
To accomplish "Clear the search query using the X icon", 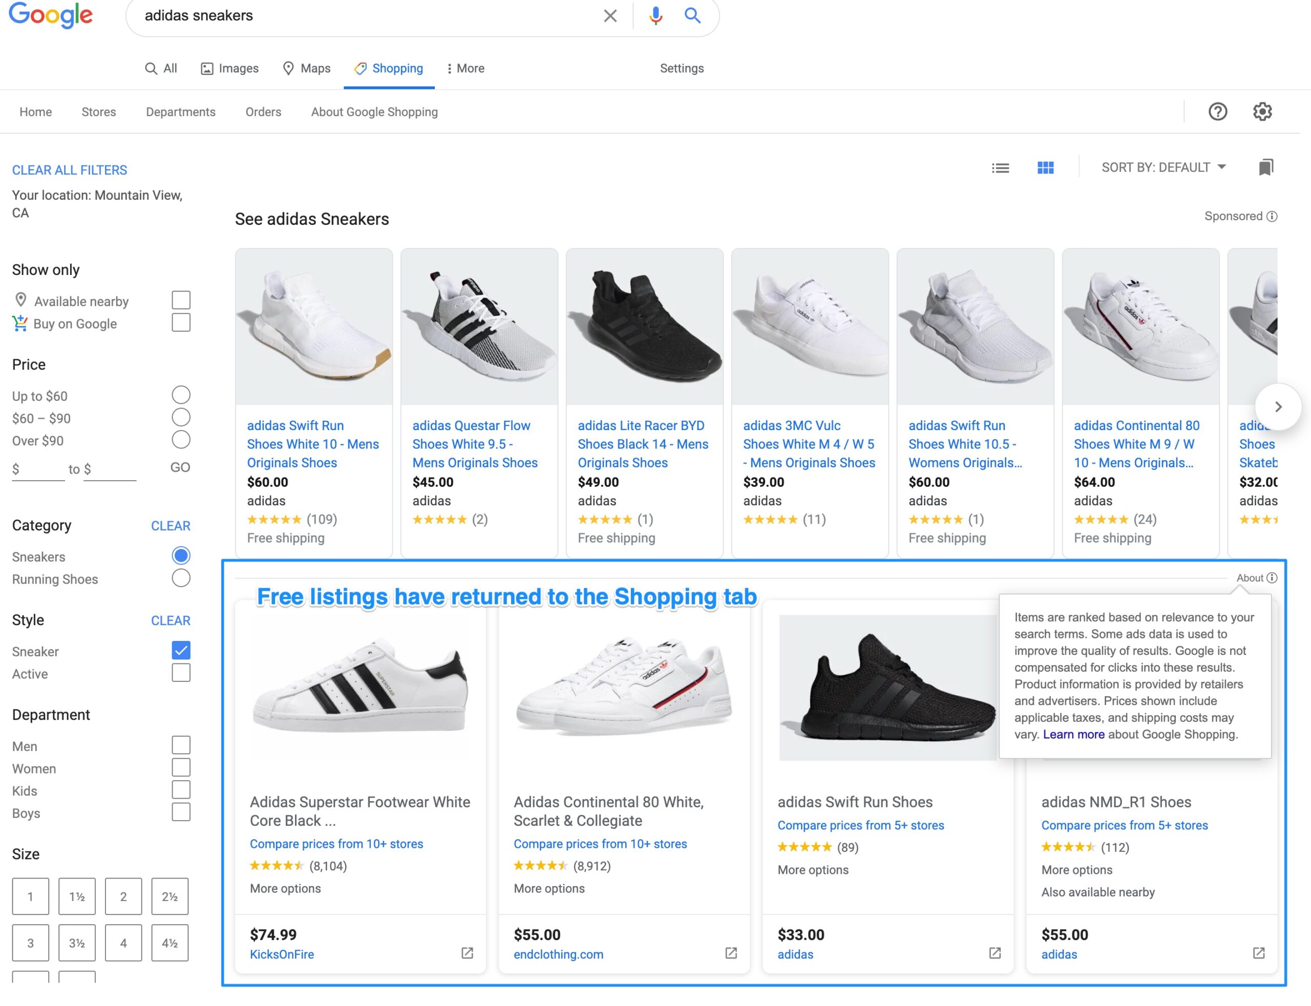I will click(610, 15).
